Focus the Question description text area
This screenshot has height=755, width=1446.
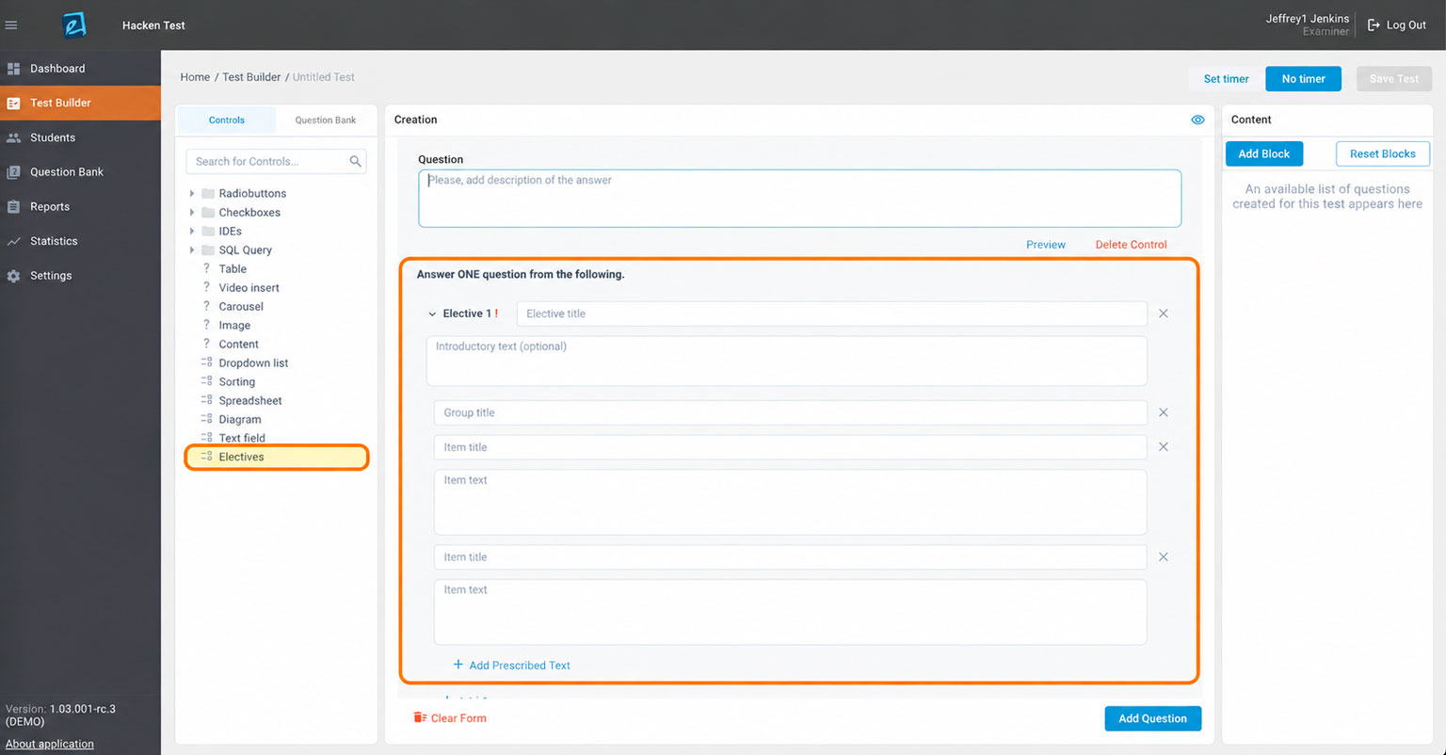click(x=799, y=199)
